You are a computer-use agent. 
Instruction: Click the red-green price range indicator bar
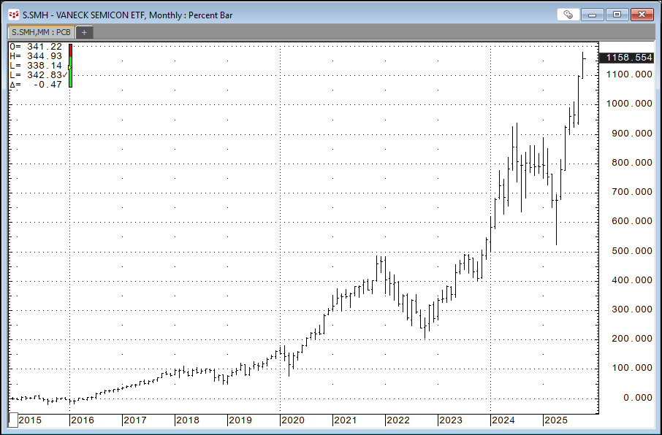tap(70, 66)
